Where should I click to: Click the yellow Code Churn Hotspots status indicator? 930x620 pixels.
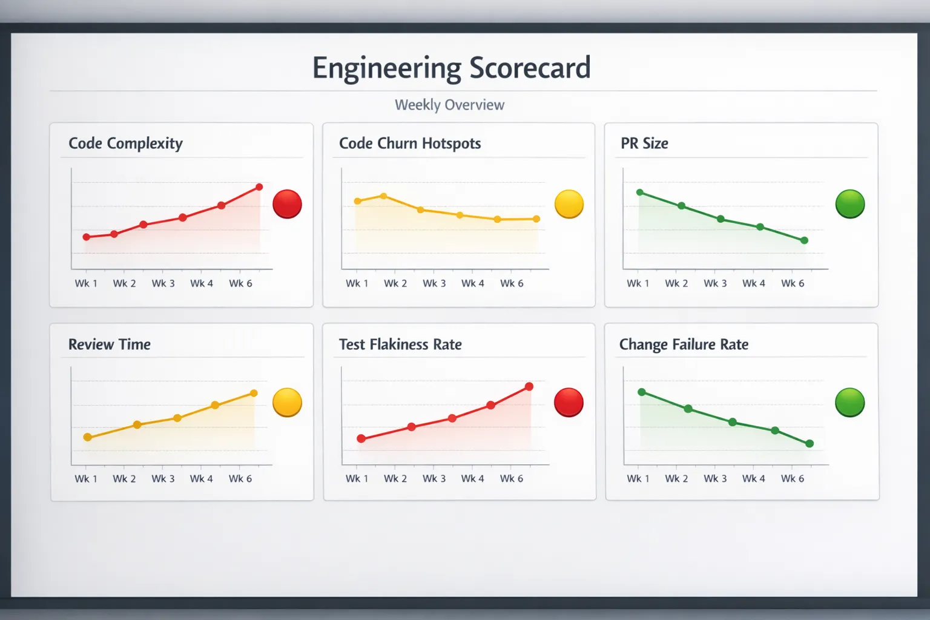(569, 204)
